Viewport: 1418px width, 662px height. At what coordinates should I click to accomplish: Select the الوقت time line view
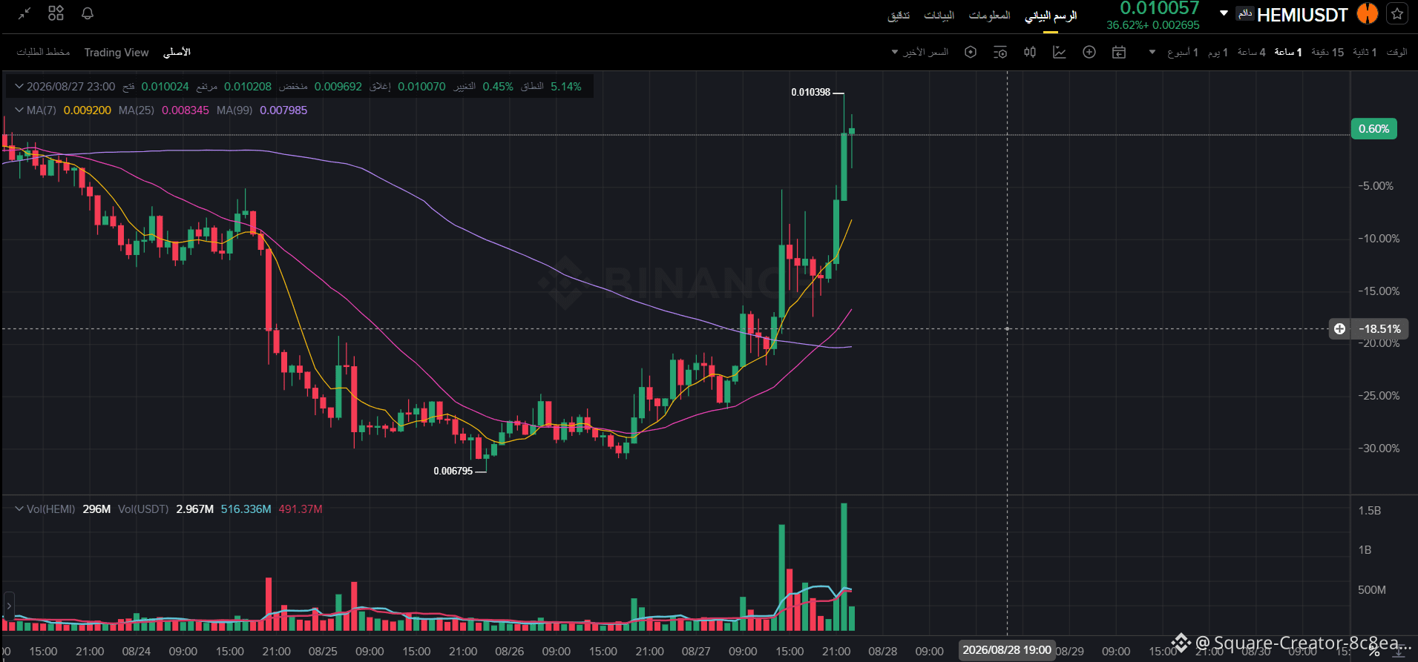pyautogui.click(x=1396, y=52)
